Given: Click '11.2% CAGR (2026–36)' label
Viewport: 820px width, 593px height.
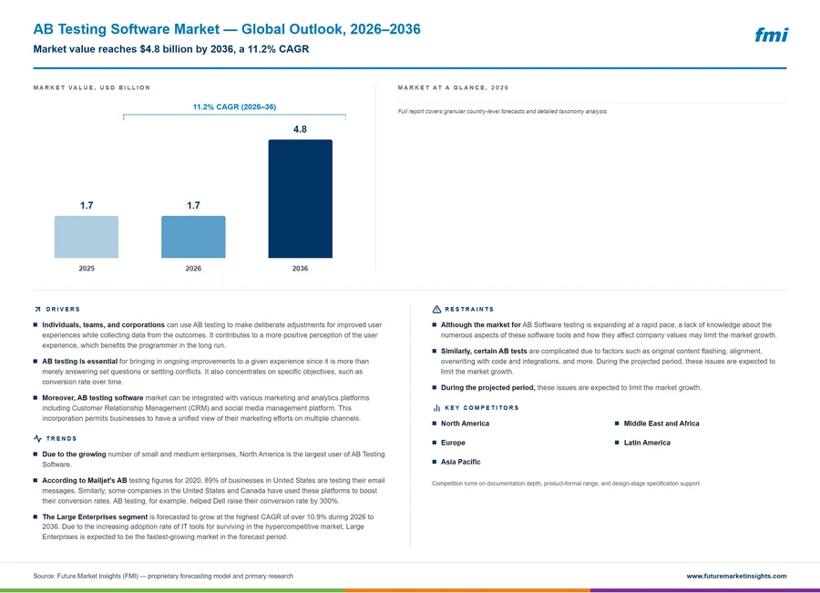Looking at the screenshot, I should [x=234, y=107].
